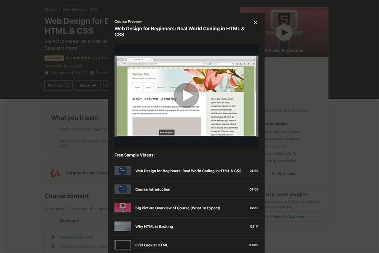The height and width of the screenshot is (253, 379).
Task: Open the Big Picture Overview thumbnail
Action: click(123, 208)
